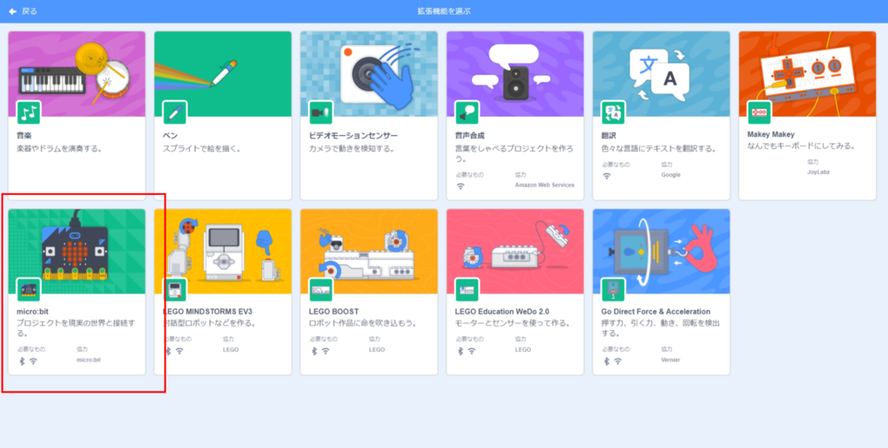This screenshot has width=888, height=448.
Task: Click なんでもキーボードにしてみる description
Action: (800, 146)
